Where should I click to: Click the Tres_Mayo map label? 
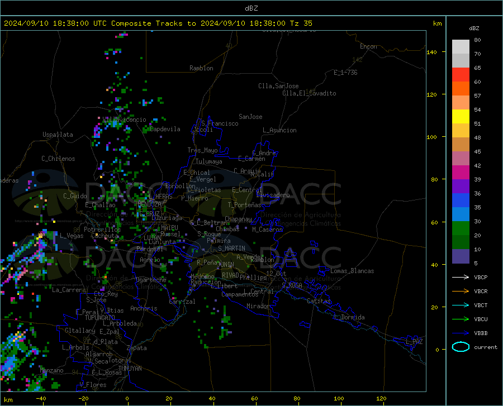pyautogui.click(x=202, y=150)
